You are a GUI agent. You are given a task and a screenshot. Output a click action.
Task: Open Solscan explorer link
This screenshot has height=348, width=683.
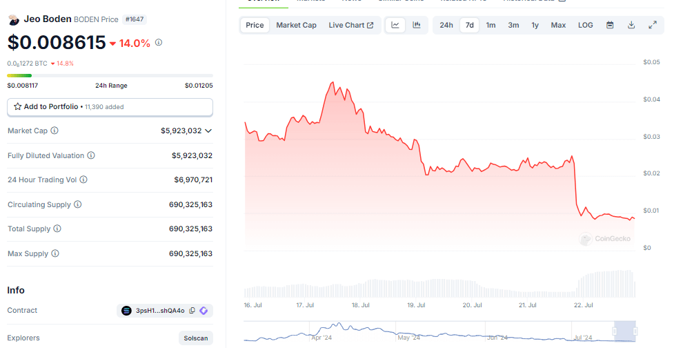(x=196, y=338)
